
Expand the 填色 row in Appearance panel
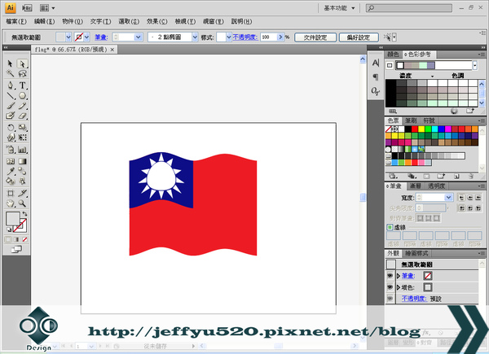click(x=399, y=287)
